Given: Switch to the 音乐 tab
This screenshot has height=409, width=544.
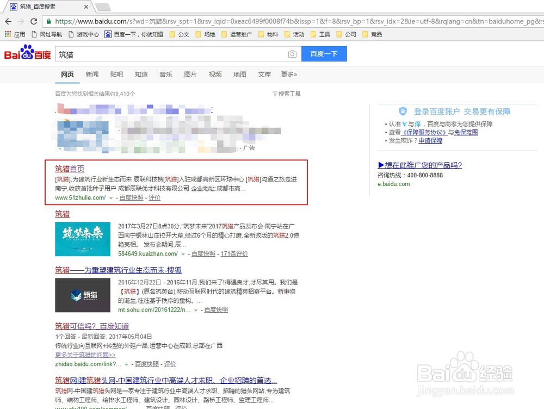Looking at the screenshot, I should (x=166, y=74).
